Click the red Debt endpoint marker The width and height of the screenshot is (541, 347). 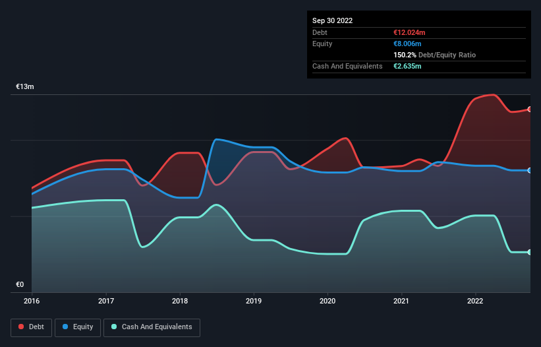530,109
